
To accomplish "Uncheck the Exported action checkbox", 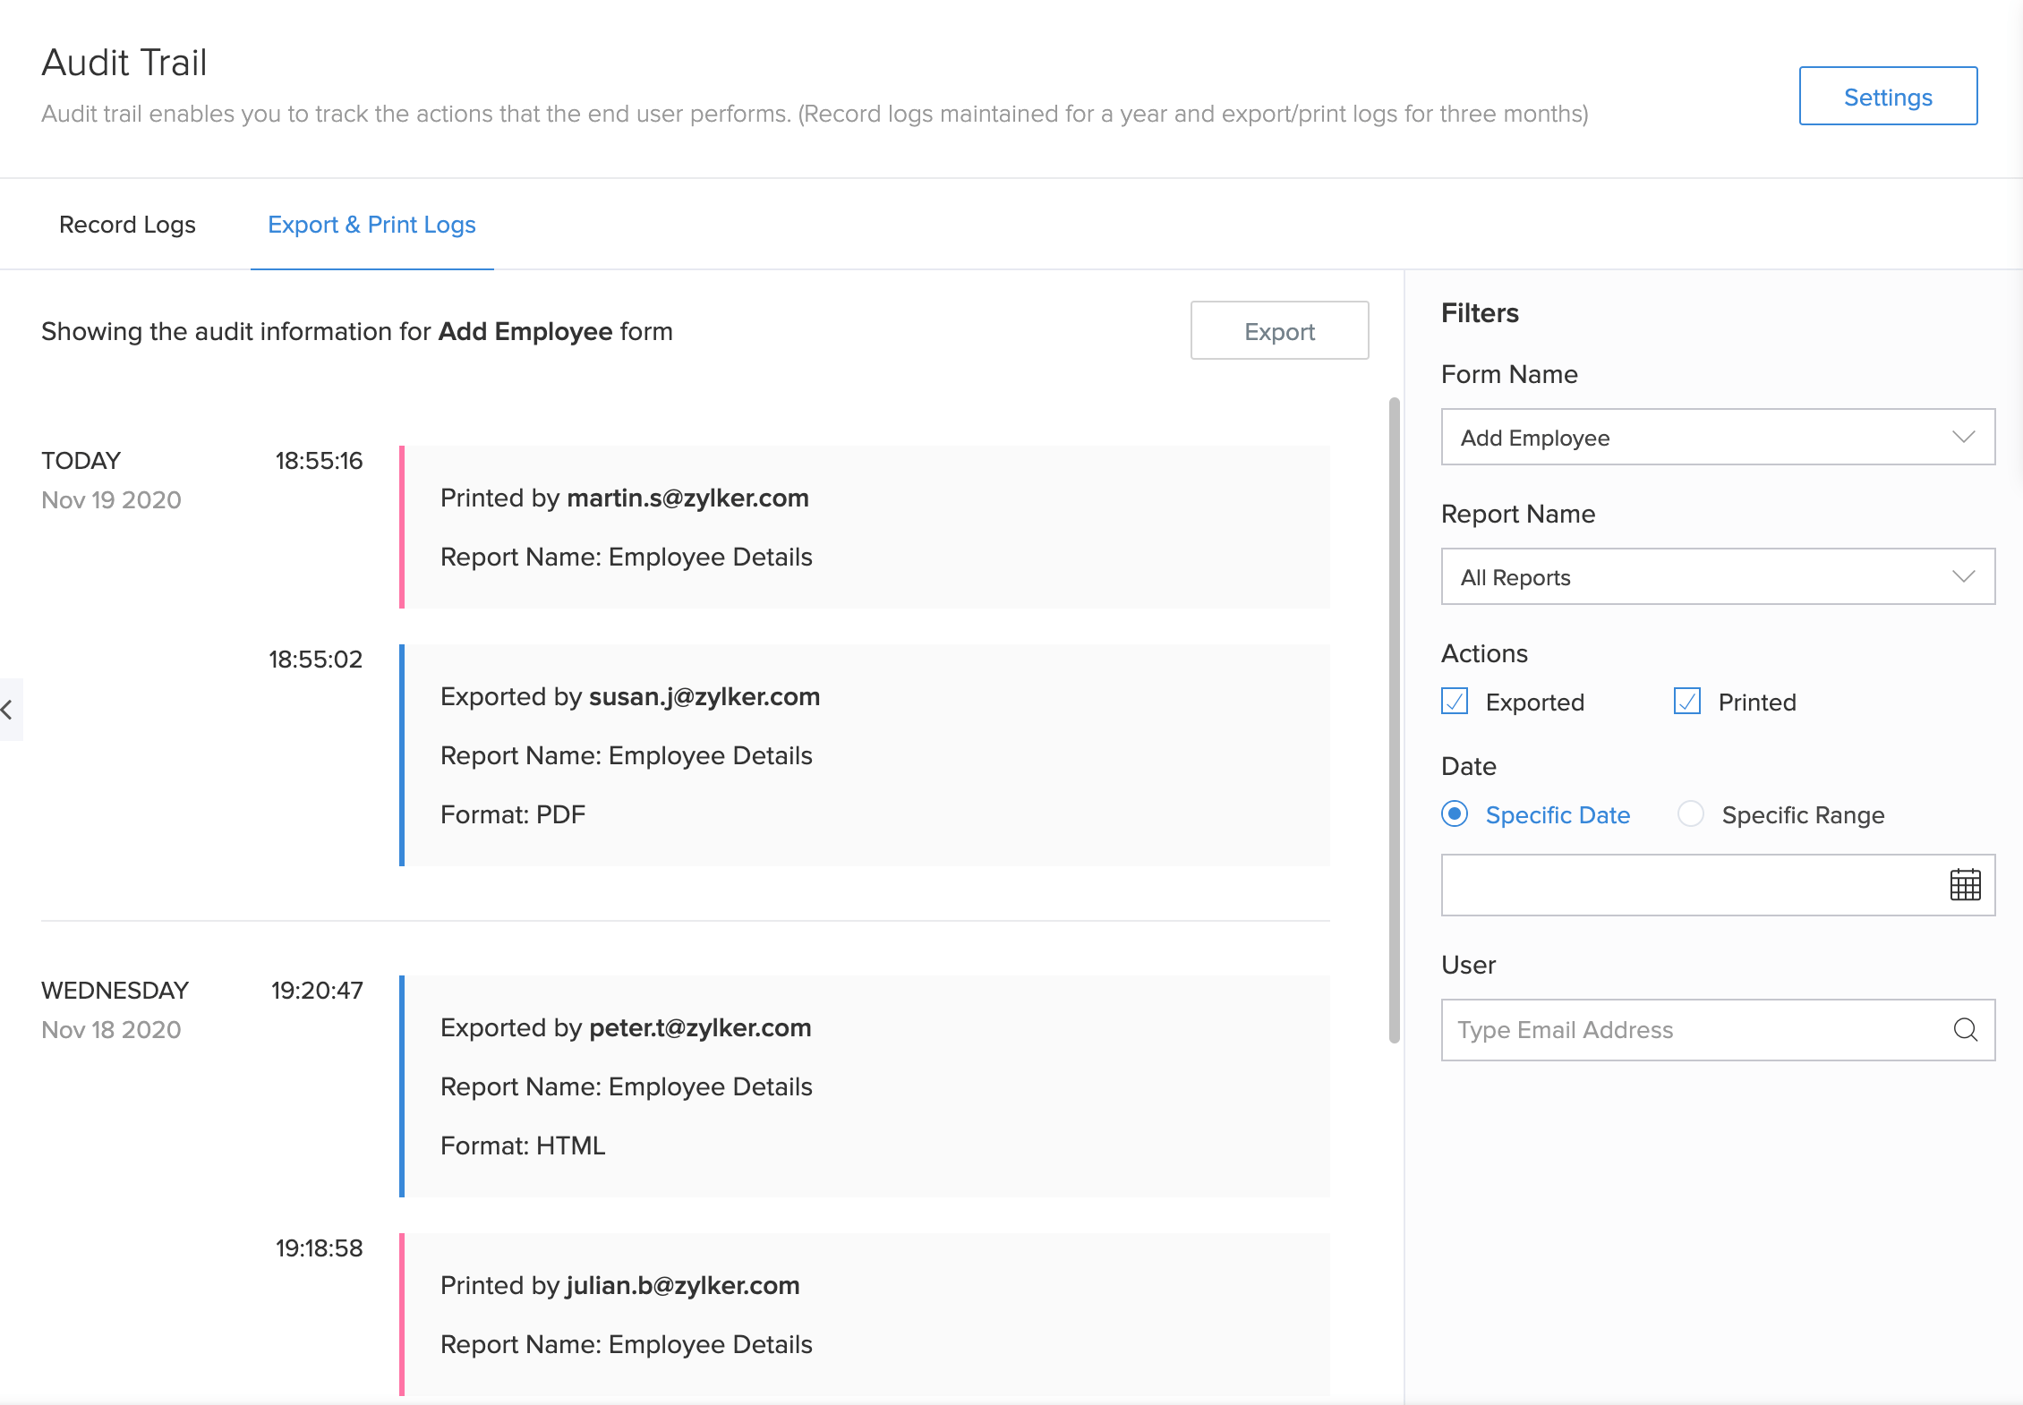I will point(1455,702).
